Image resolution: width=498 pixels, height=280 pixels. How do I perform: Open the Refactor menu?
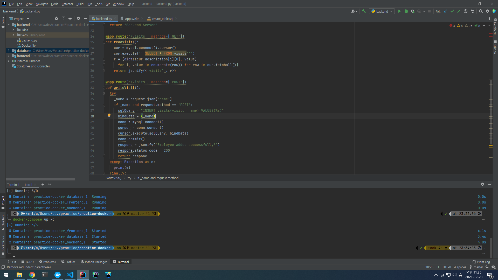(67, 4)
